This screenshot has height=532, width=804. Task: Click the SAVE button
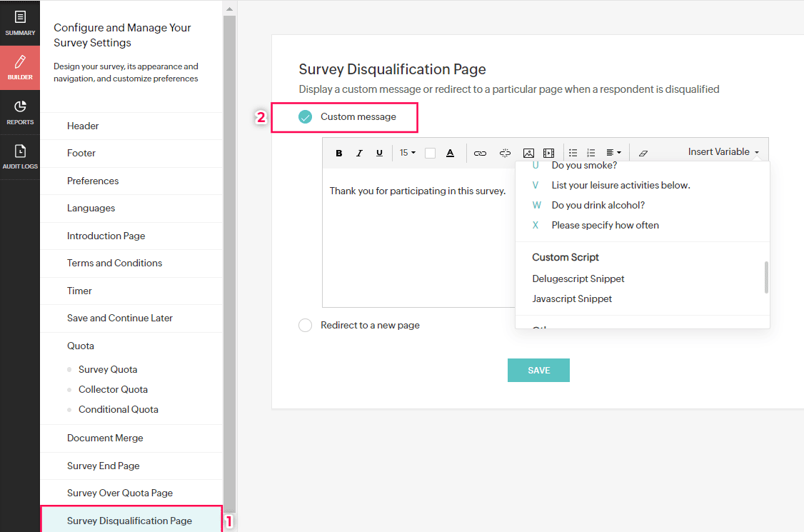(x=538, y=371)
